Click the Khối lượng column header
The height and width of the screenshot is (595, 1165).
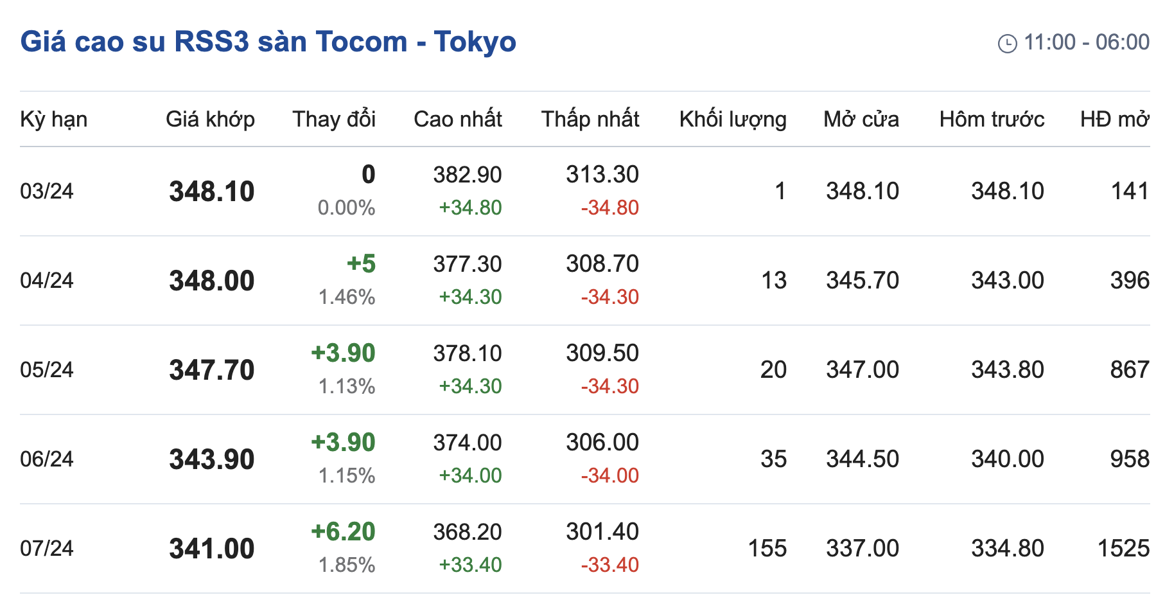733,120
